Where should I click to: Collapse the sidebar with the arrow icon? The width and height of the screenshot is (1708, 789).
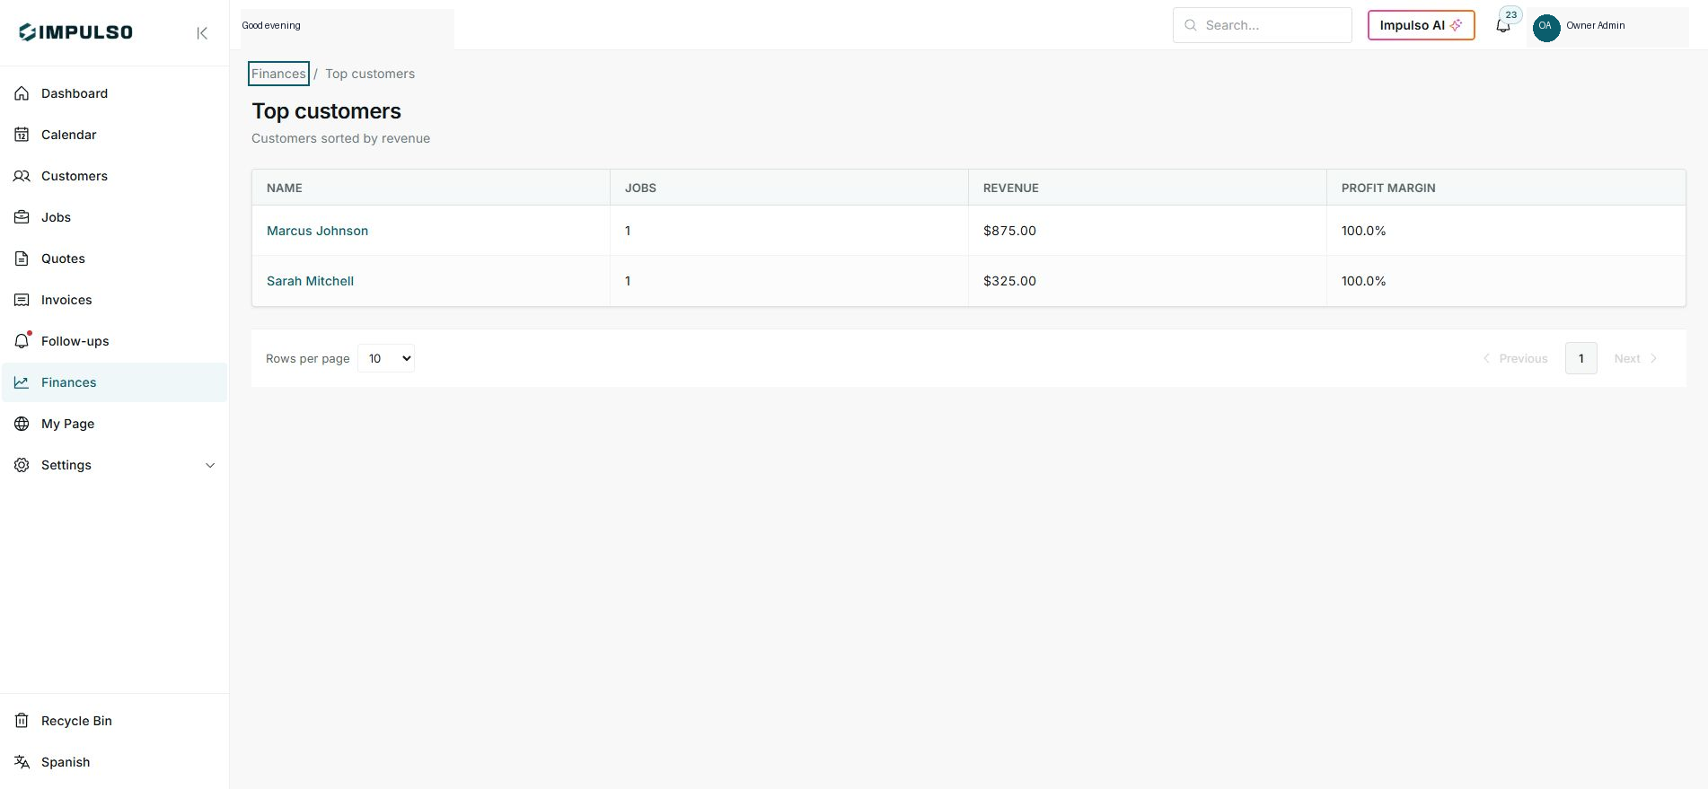(202, 33)
